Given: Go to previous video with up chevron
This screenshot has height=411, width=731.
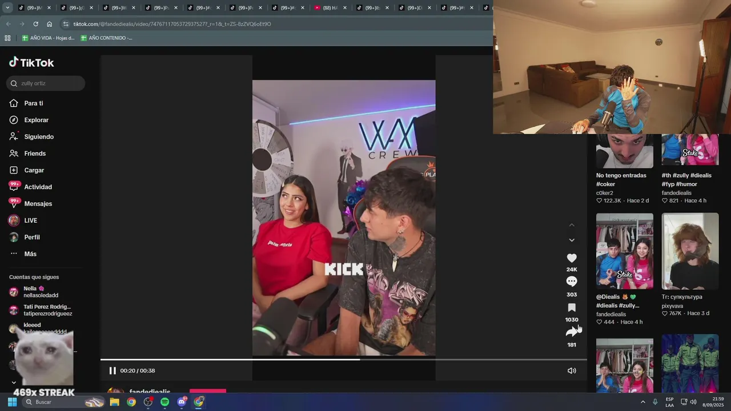Looking at the screenshot, I should click(572, 225).
